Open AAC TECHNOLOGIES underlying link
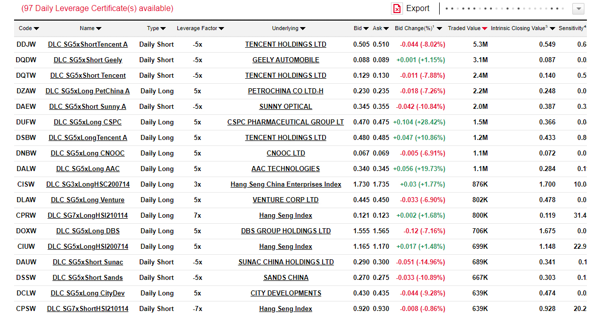Image resolution: width=603 pixels, height=315 pixels. coord(286,169)
